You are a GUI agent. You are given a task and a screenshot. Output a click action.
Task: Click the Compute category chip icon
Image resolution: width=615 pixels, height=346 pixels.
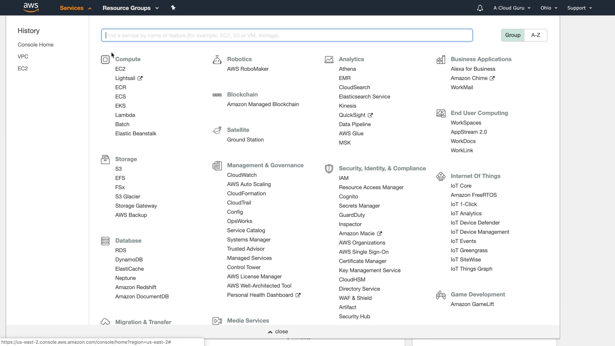point(105,60)
